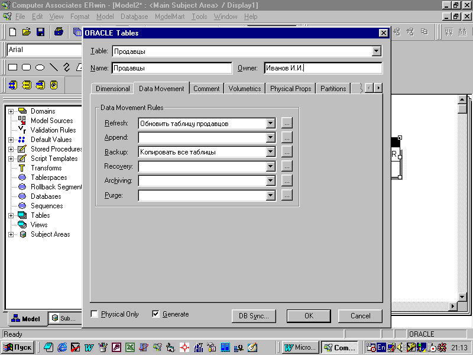Select the straight line drawing tool

pyautogui.click(x=54, y=67)
